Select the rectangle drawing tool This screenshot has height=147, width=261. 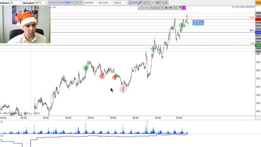pyautogui.click(x=153, y=8)
